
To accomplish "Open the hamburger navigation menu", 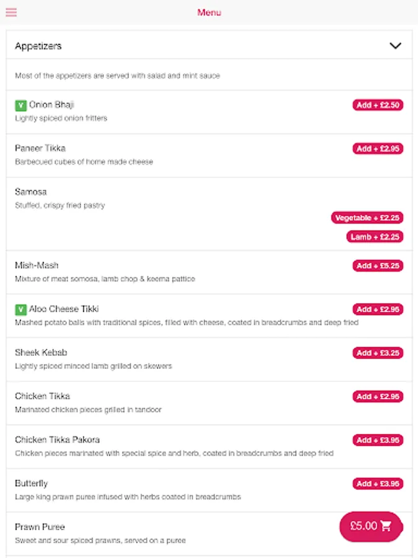I will [11, 12].
